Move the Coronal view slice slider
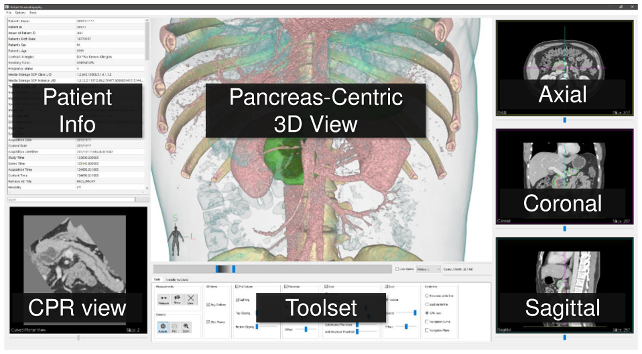 [565, 229]
